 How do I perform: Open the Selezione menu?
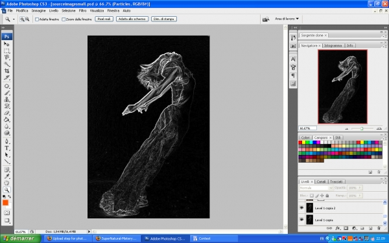[69, 10]
